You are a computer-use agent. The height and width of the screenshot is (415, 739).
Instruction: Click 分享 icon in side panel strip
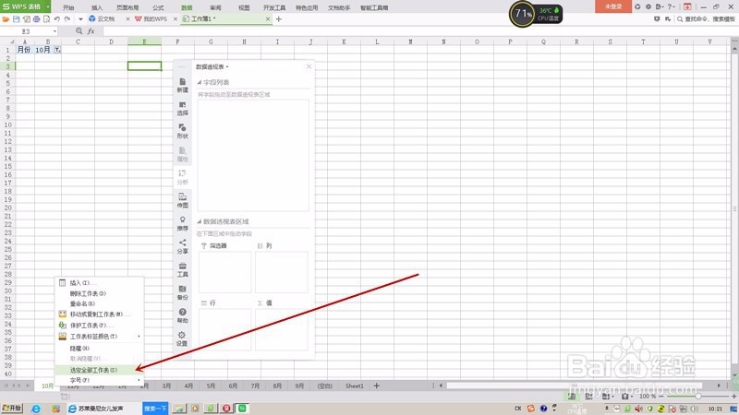(182, 247)
